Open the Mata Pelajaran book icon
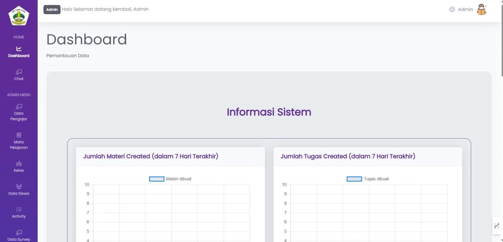 (19, 135)
